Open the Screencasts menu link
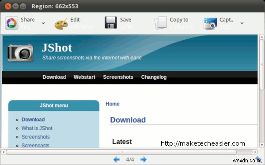 pyautogui.click(x=35, y=146)
